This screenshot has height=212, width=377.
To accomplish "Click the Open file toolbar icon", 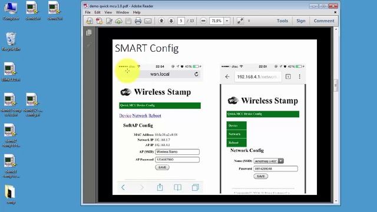I will pyautogui.click(x=90, y=21).
